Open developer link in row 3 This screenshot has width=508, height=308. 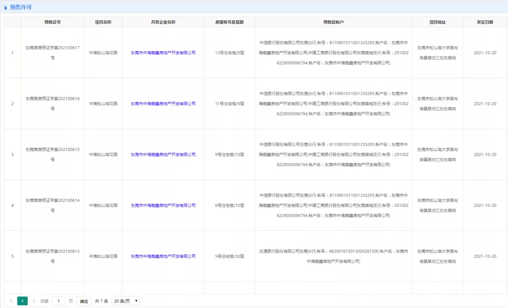[163, 155]
